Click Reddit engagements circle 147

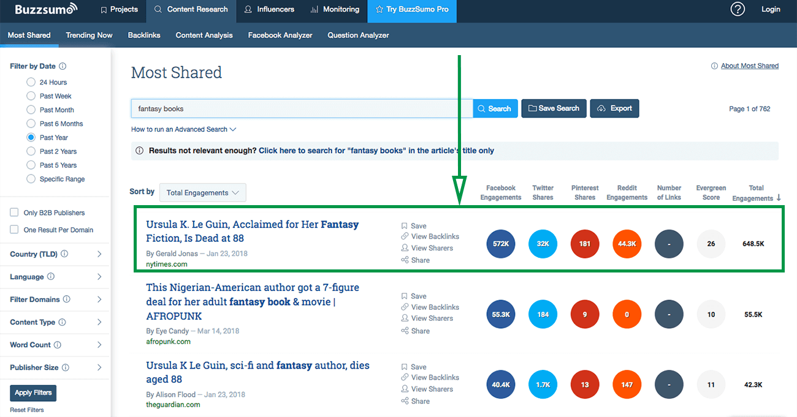pos(627,385)
